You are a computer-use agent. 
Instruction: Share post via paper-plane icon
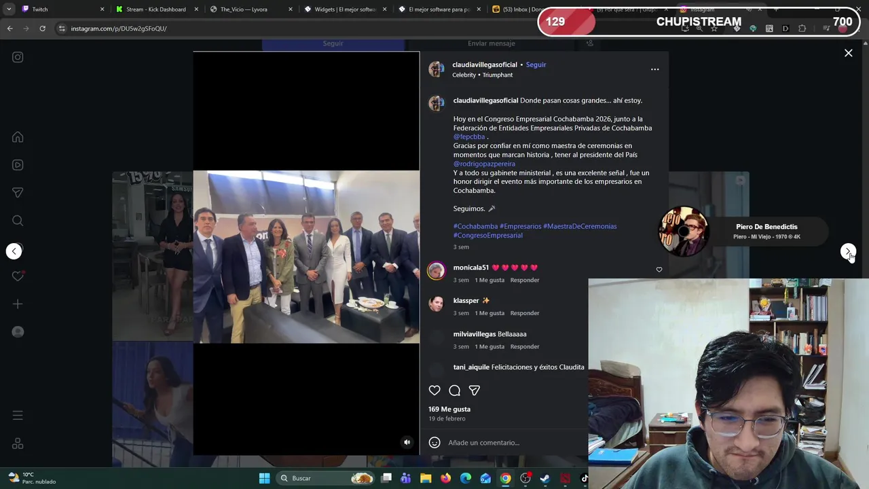475,391
